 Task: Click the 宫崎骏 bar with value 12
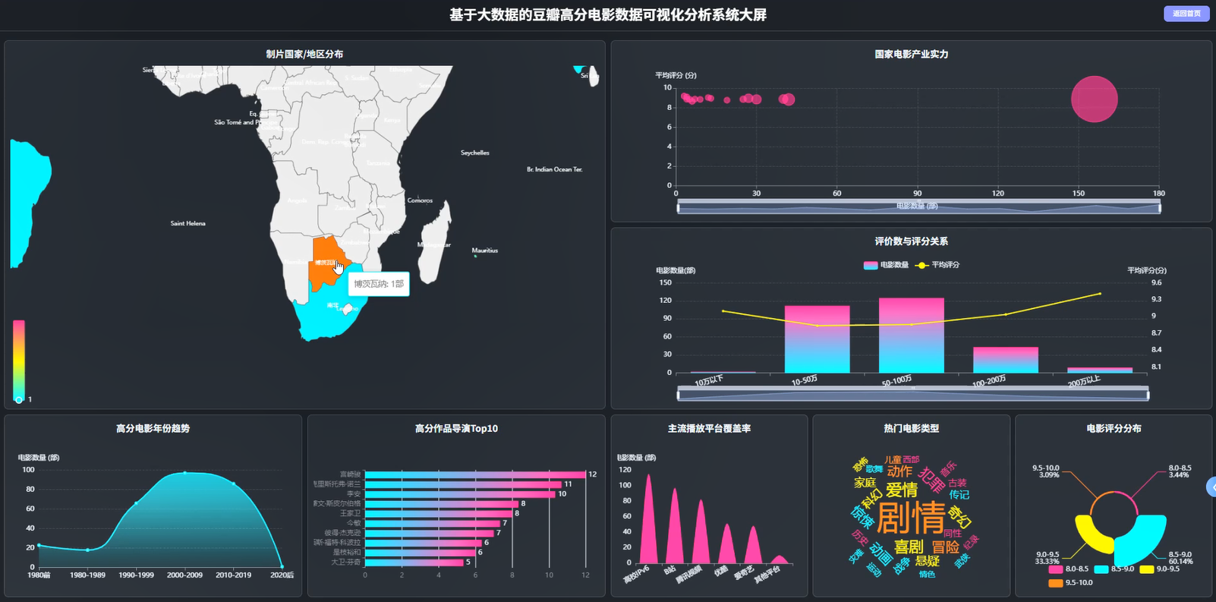[475, 474]
